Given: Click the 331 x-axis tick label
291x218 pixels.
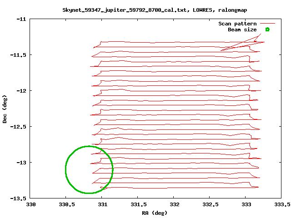Looking at the screenshot, I should pos(103,204).
